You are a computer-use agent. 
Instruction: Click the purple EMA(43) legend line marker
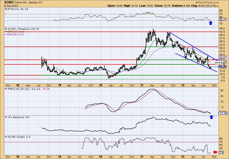(x=6, y=34)
